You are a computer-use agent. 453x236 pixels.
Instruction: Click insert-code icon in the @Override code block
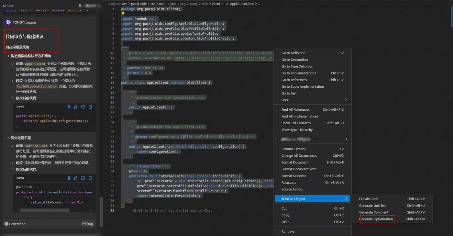pyautogui.click(x=69, y=178)
